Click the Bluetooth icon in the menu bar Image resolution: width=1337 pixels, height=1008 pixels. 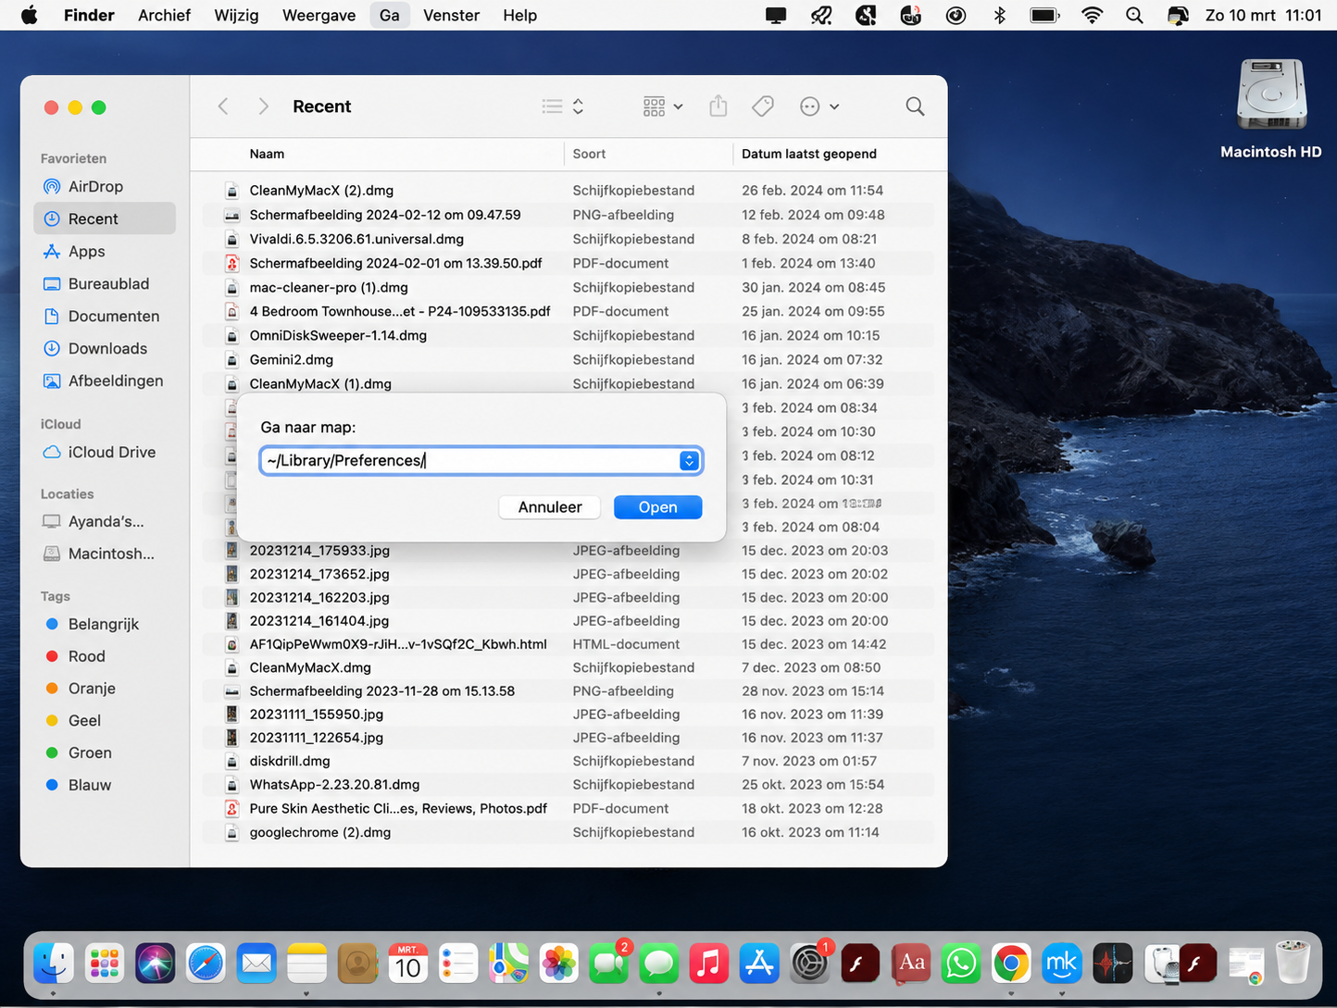coord(999,15)
